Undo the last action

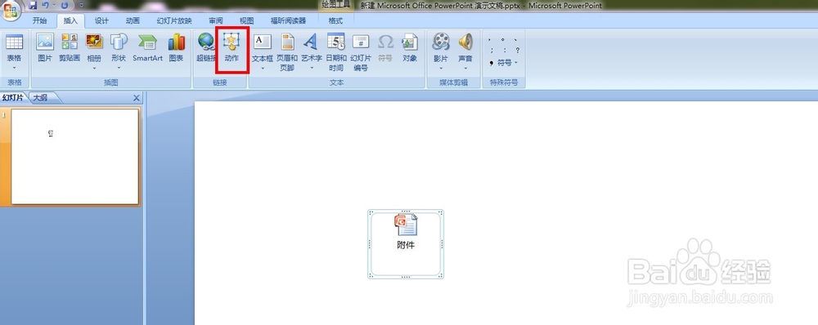click(46, 5)
